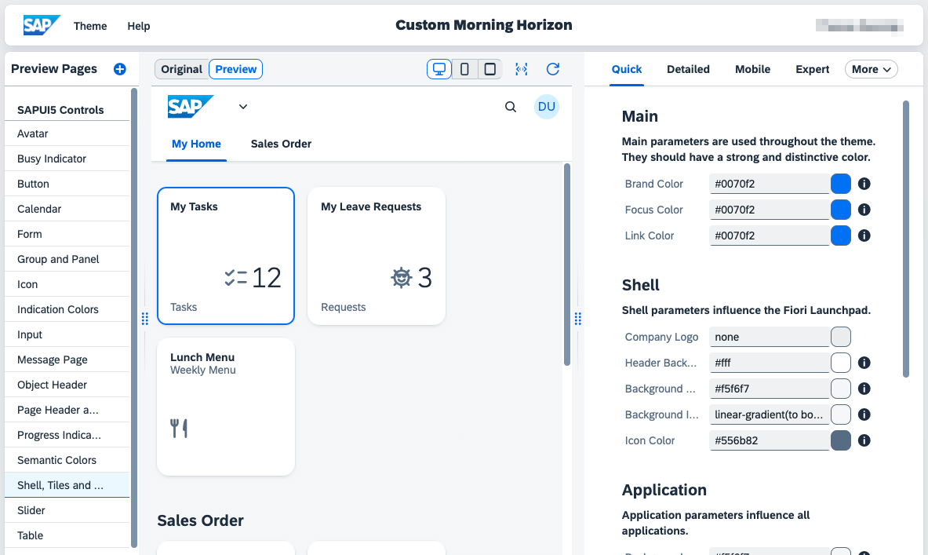Viewport: 928px width, 555px height.
Task: Select Slider preview page
Action: pos(67,510)
